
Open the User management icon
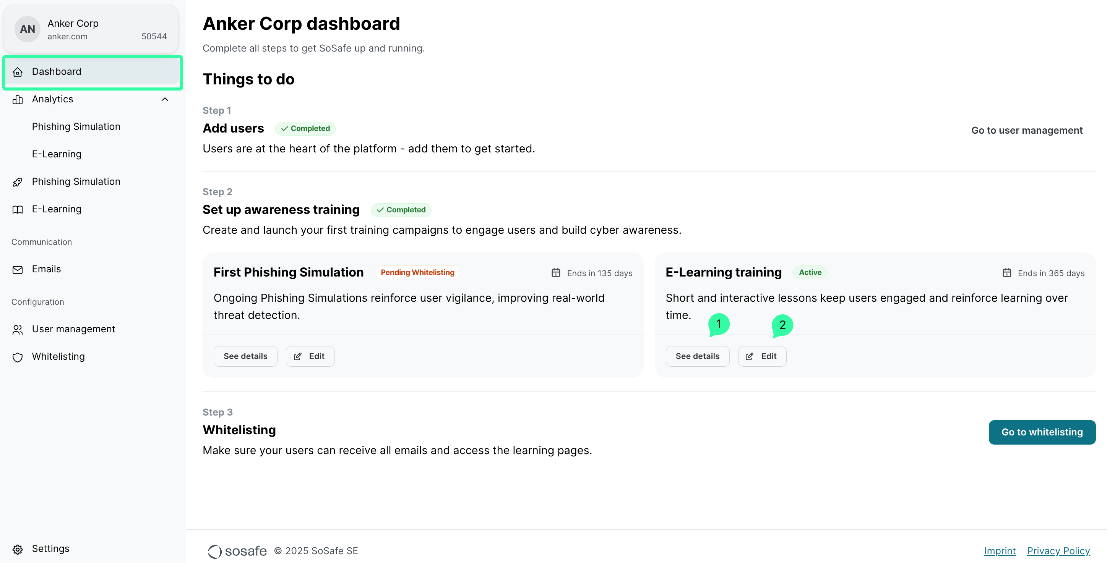click(18, 329)
